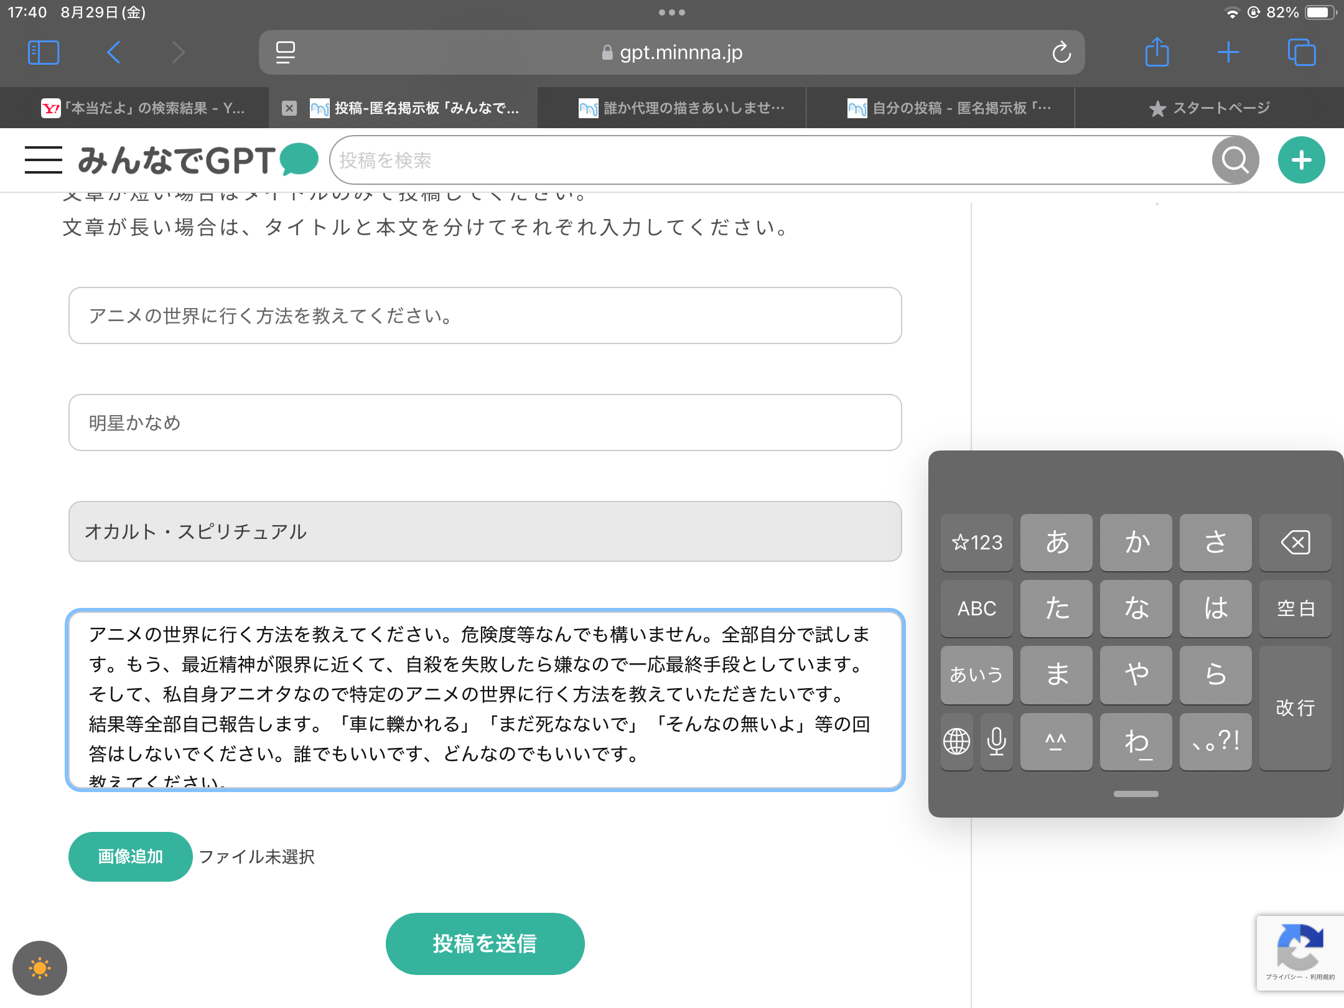Screen dimensions: 1344x1008
Task: Switch to the 「本当だよ」の検索結果 tab
Action: point(134,108)
